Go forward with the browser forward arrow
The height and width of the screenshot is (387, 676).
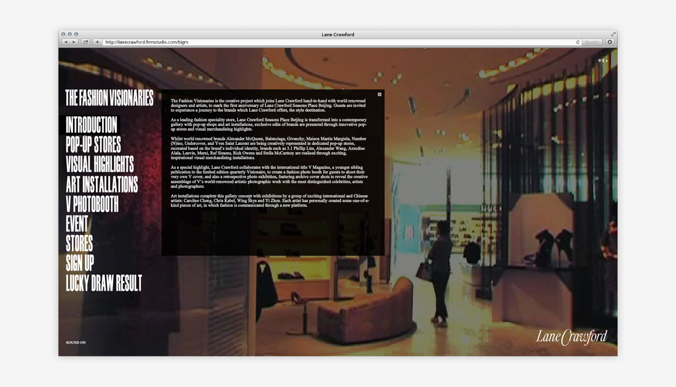coord(74,42)
